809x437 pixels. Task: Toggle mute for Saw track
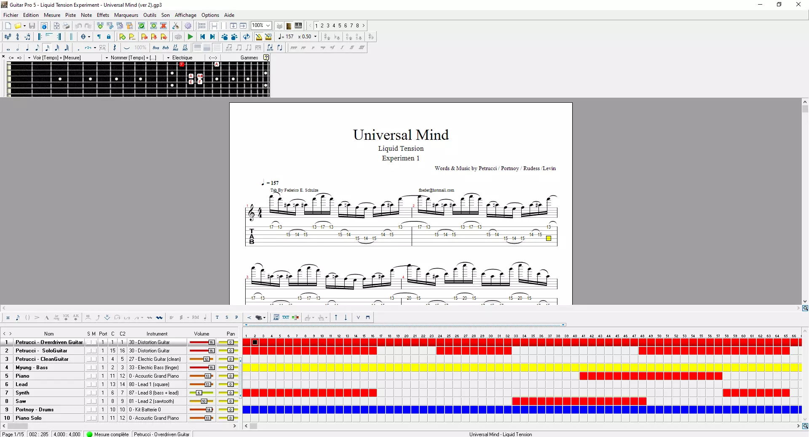pos(94,401)
